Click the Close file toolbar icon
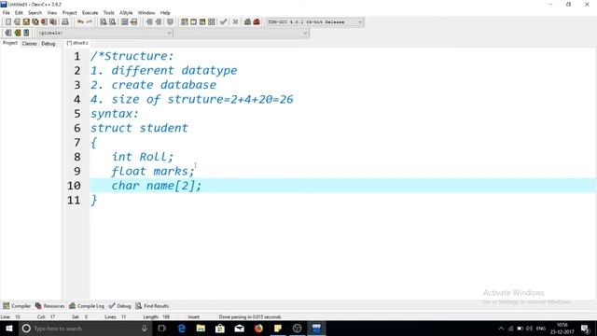597x336 pixels. click(45, 22)
